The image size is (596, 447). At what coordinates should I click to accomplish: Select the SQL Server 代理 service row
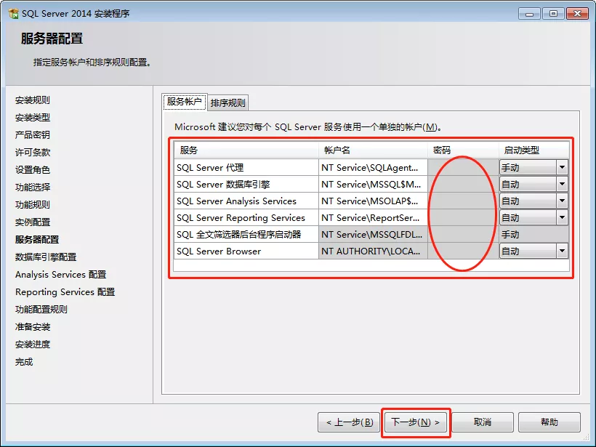click(246, 167)
